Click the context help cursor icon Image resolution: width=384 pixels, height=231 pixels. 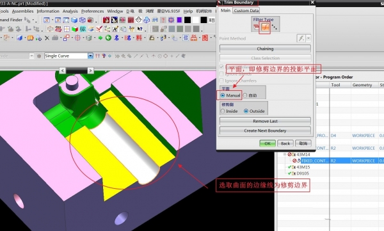(140, 29)
